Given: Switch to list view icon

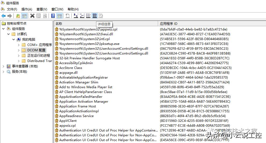Looking at the screenshot, I should click(x=88, y=16).
